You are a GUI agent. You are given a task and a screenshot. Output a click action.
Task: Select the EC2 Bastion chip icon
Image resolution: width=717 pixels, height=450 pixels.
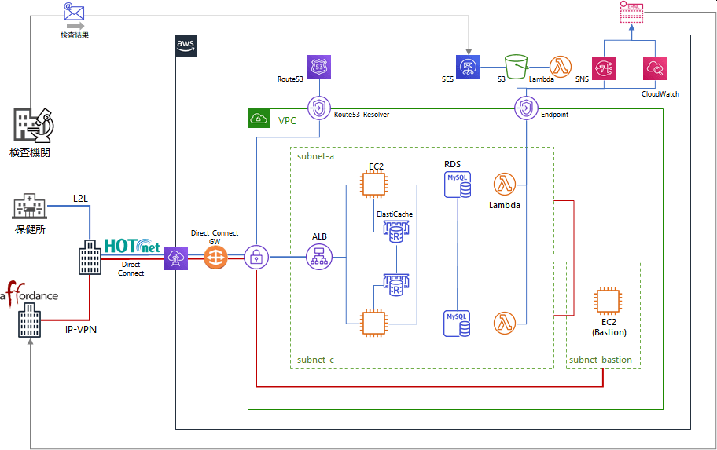(x=609, y=302)
